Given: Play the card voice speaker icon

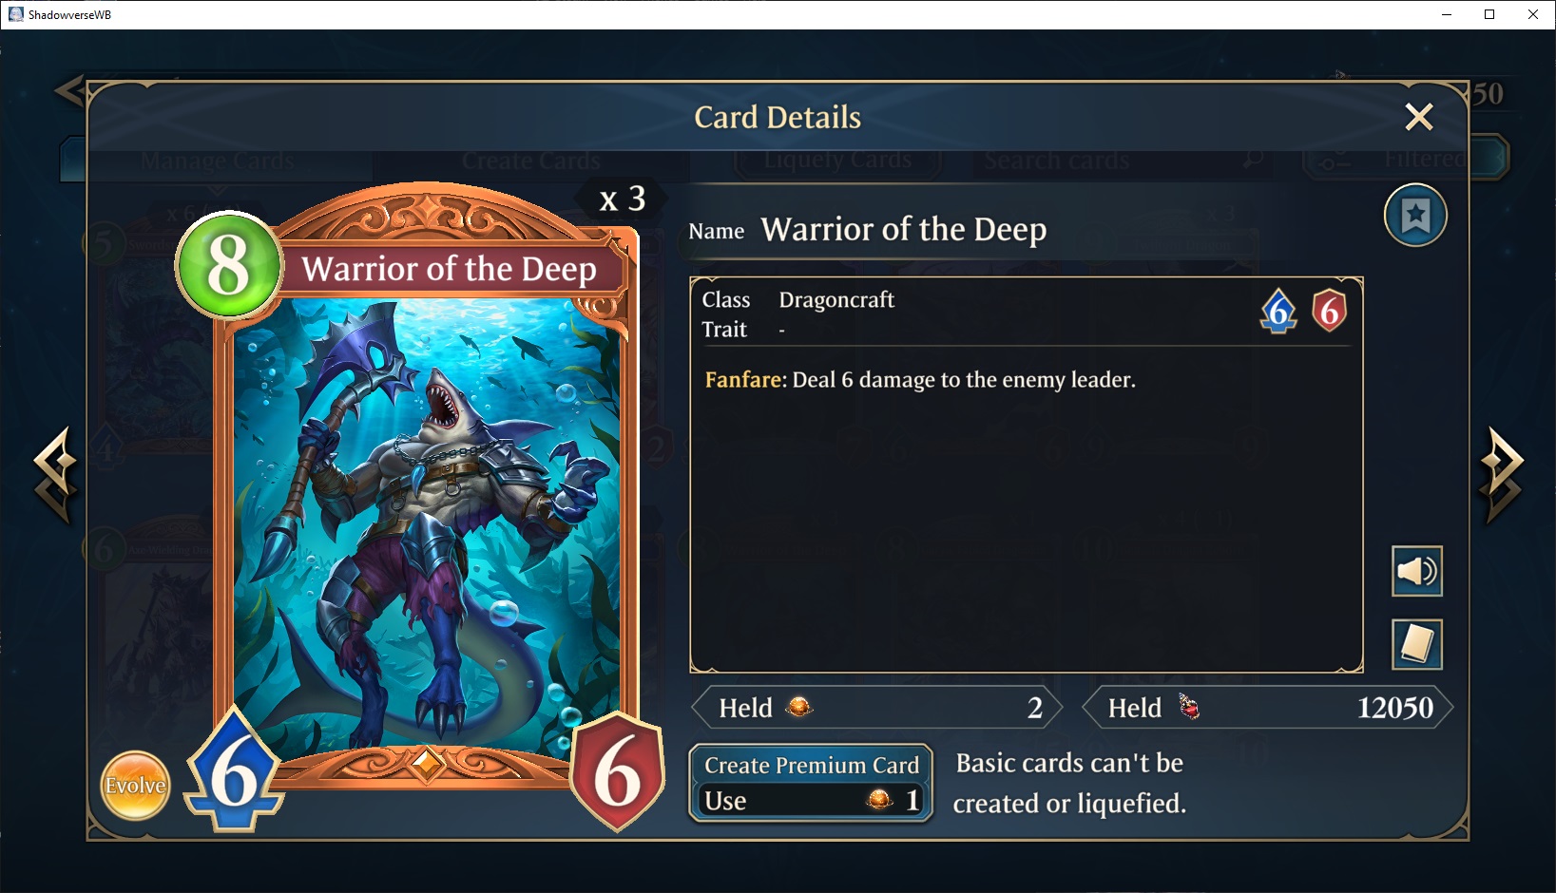Looking at the screenshot, I should pyautogui.click(x=1416, y=571).
